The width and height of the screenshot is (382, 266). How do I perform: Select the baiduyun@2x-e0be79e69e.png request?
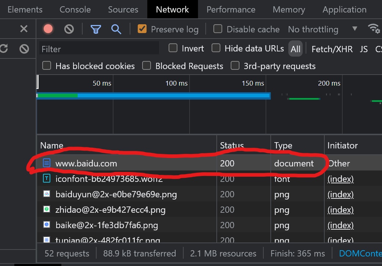[209, 194]
